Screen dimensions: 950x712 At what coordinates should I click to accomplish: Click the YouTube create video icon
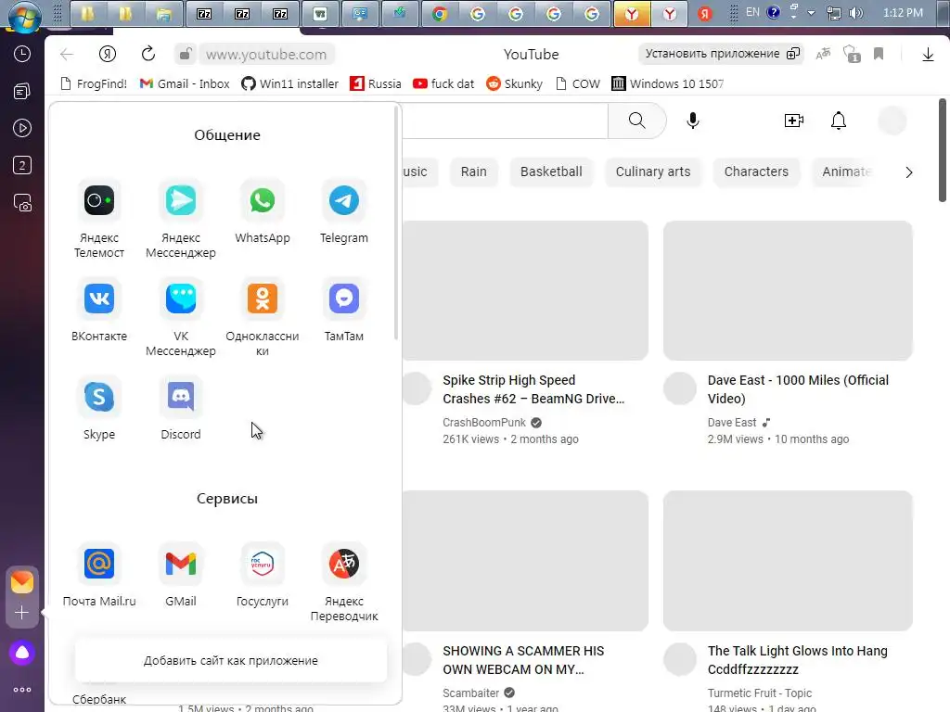(x=794, y=121)
